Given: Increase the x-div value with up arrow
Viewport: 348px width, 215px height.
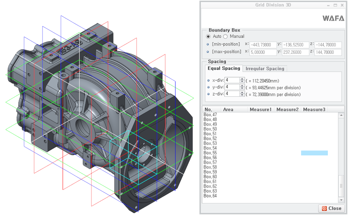Looking at the screenshot, I should point(242,79).
